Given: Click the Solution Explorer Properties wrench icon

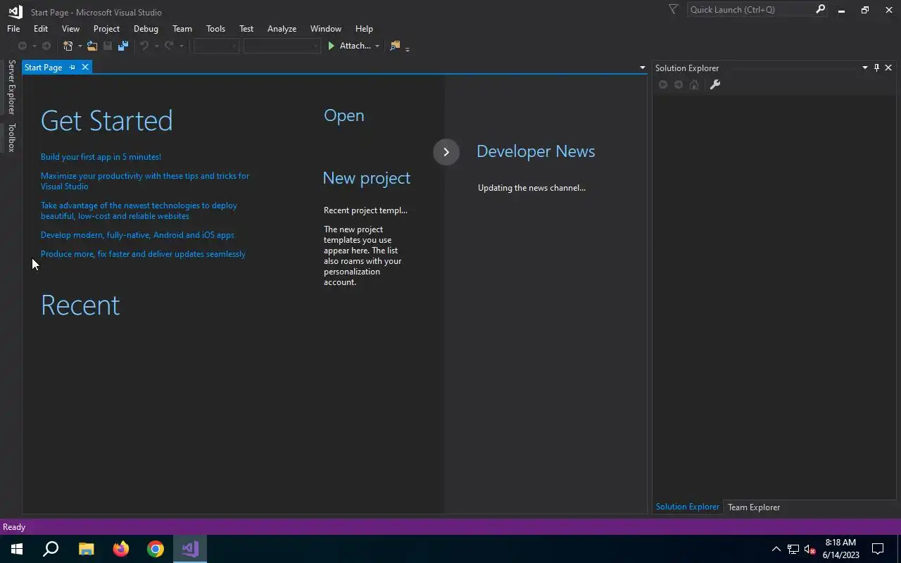Looking at the screenshot, I should 714,84.
